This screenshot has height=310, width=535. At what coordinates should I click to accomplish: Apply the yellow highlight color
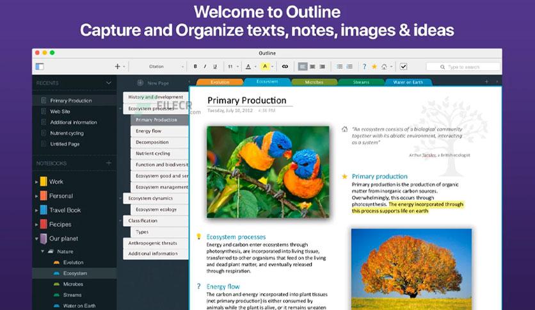265,67
